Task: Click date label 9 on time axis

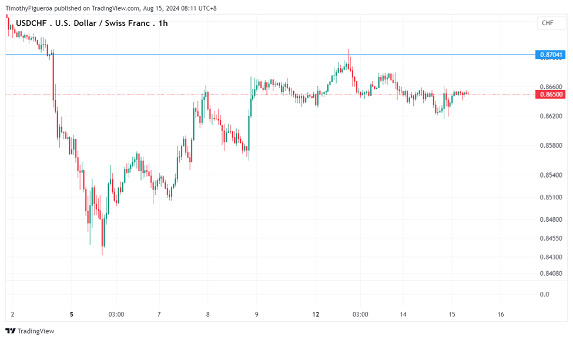Action: point(256,314)
